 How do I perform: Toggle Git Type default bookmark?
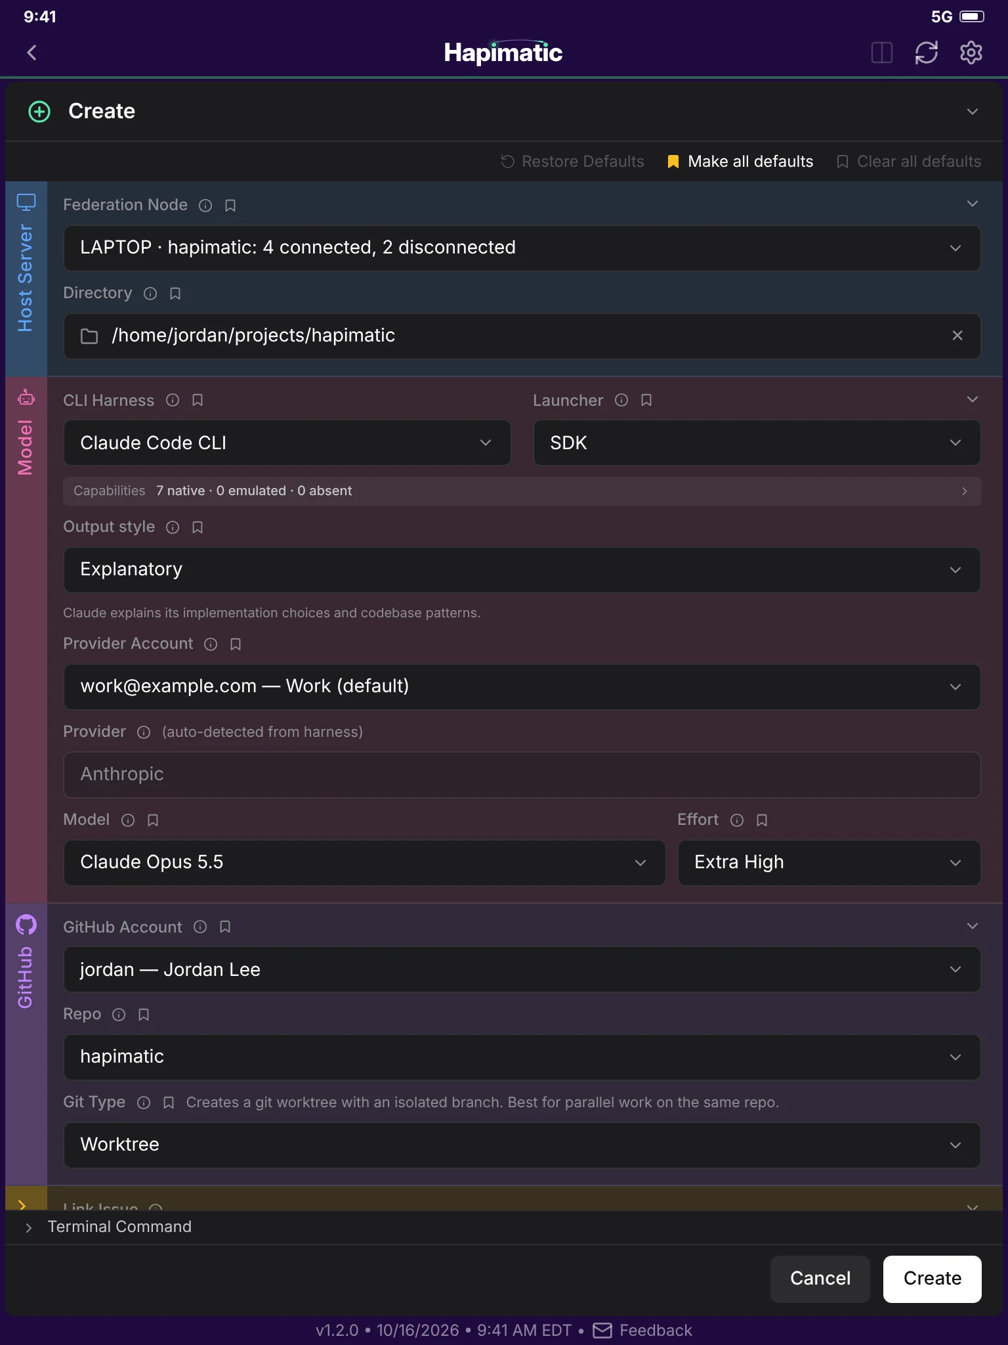(169, 1103)
